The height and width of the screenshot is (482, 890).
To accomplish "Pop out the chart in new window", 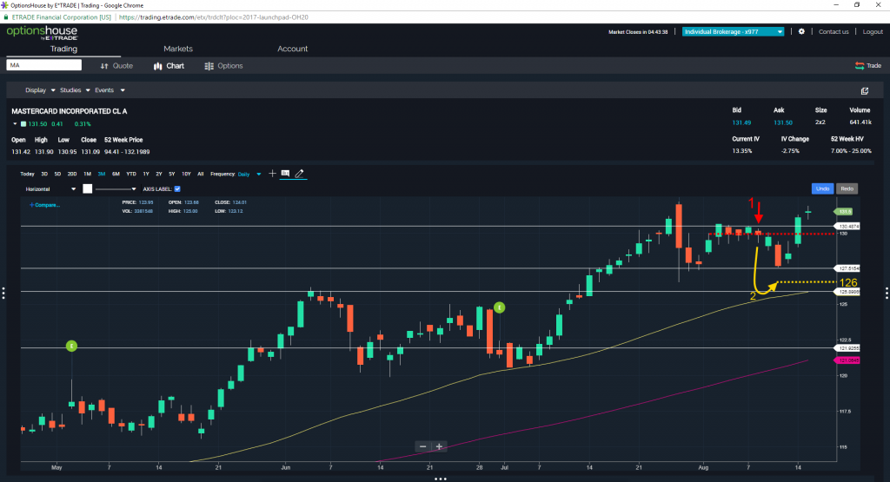I will (865, 90).
